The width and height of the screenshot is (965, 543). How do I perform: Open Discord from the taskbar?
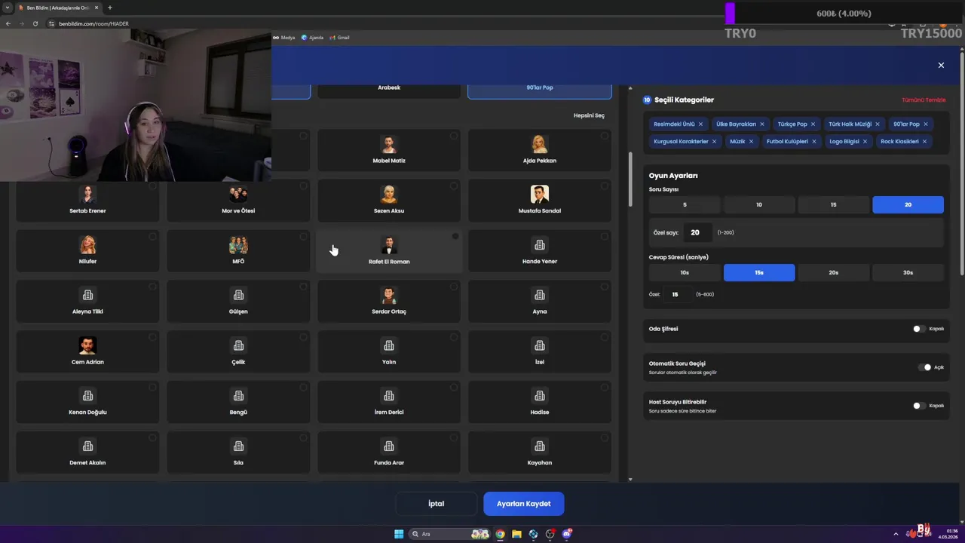click(x=567, y=534)
